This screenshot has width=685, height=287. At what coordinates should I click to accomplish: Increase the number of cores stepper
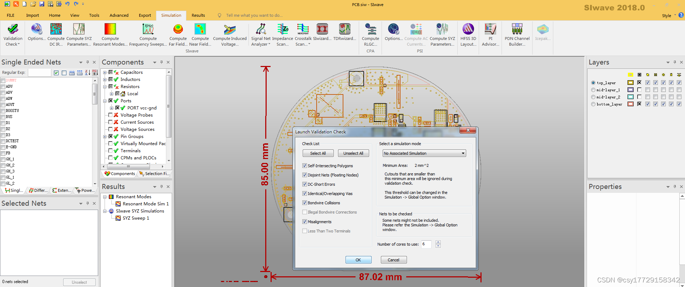tap(438, 242)
